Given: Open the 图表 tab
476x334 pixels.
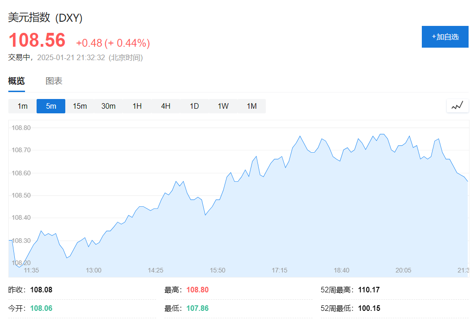Looking at the screenshot, I should coord(54,81).
